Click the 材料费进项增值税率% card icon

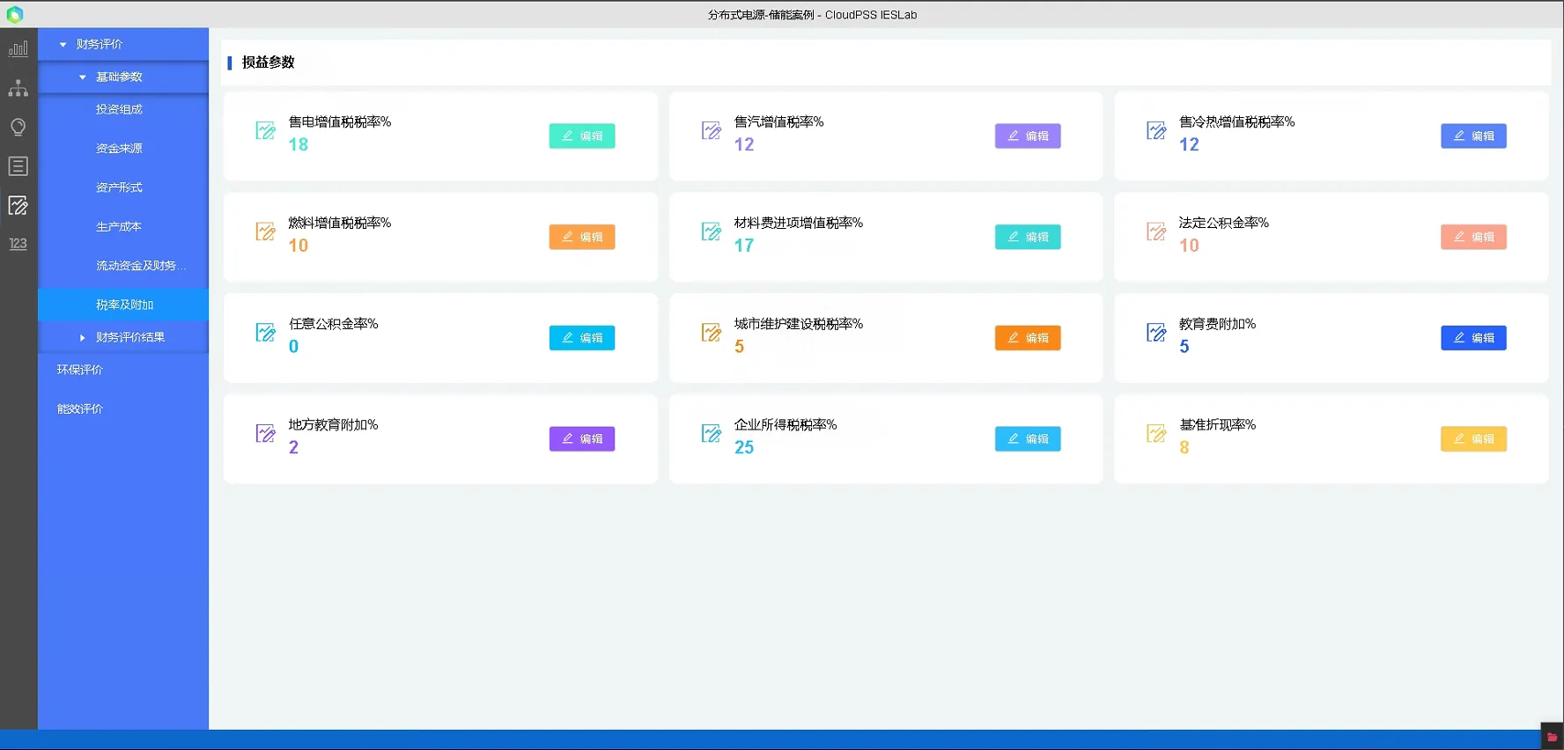click(x=712, y=232)
